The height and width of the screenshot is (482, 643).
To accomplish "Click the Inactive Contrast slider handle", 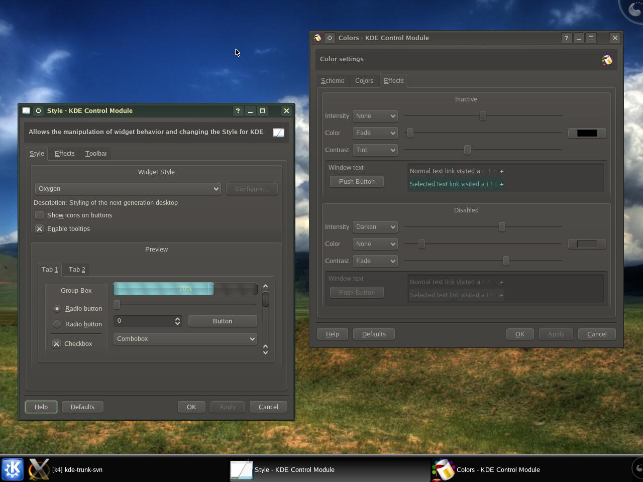I will (467, 150).
